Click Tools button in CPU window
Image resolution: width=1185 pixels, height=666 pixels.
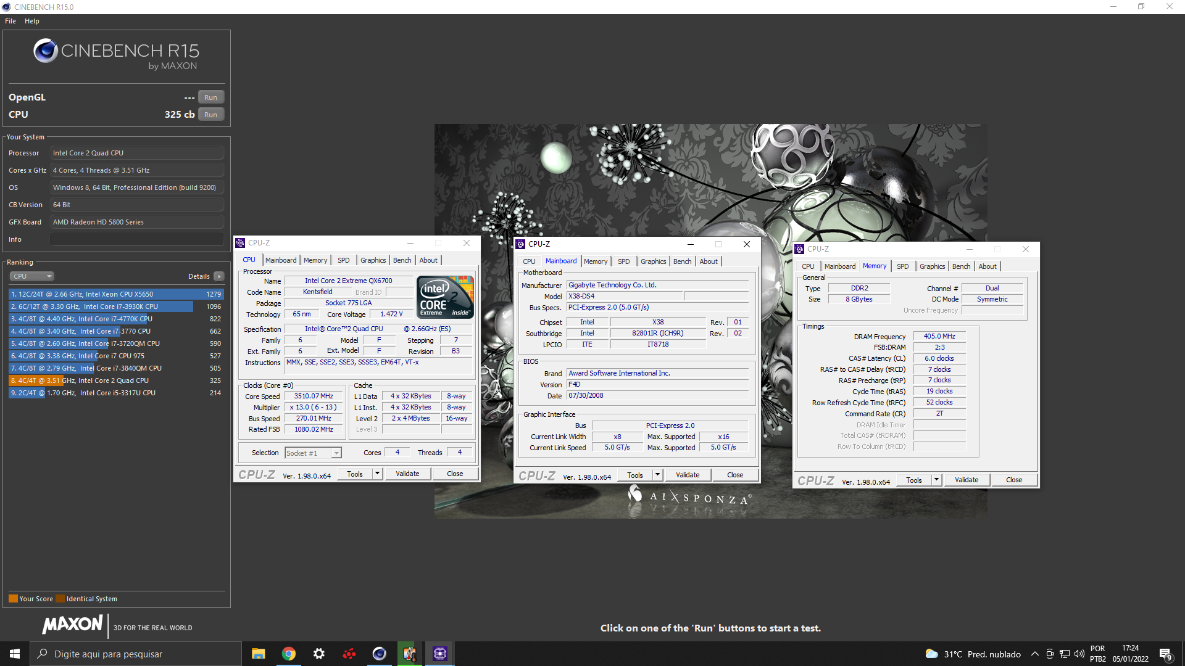pyautogui.click(x=355, y=474)
